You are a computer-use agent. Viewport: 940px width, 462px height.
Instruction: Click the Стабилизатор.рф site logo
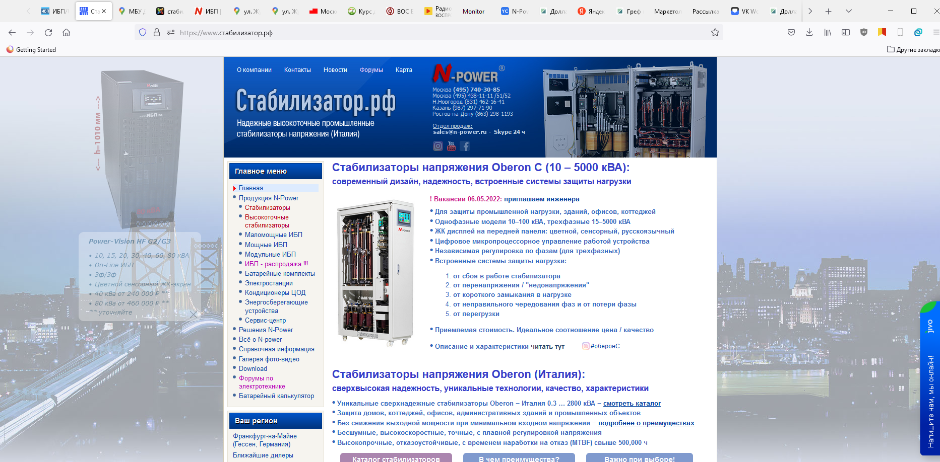coord(316,101)
